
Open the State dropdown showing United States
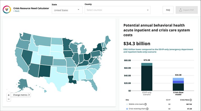tap(67, 10)
